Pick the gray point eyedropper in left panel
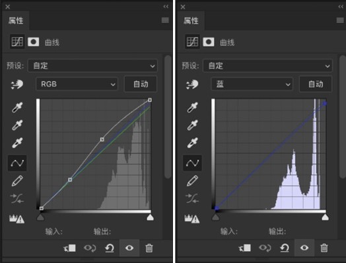This screenshot has width=346, height=263. click(x=17, y=125)
